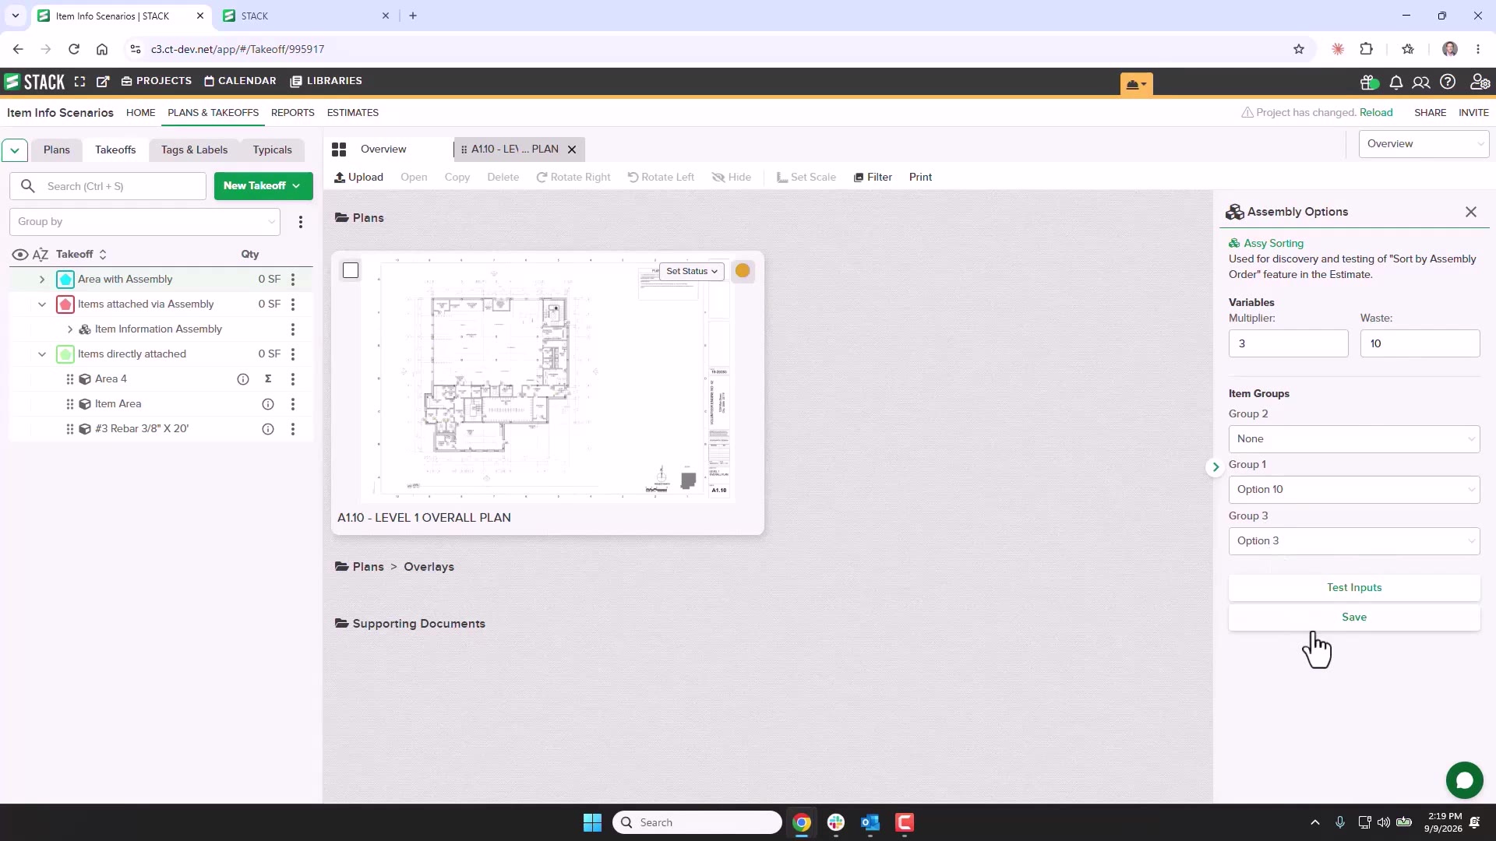The height and width of the screenshot is (841, 1496).
Task: Collapse Items directly attached group
Action: 42,354
